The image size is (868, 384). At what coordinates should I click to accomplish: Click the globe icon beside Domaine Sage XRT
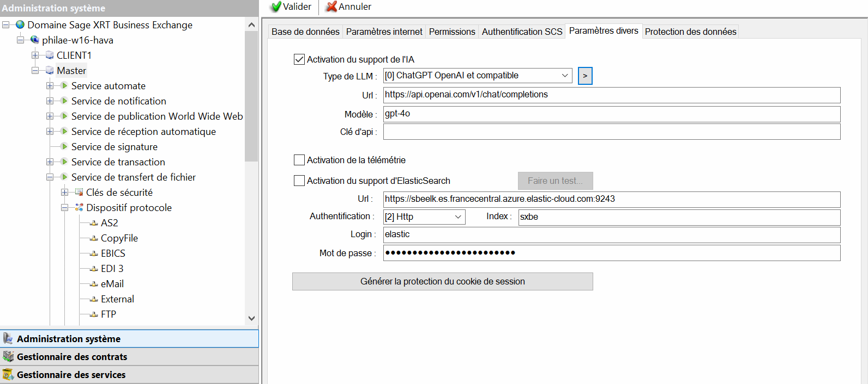[x=20, y=24]
